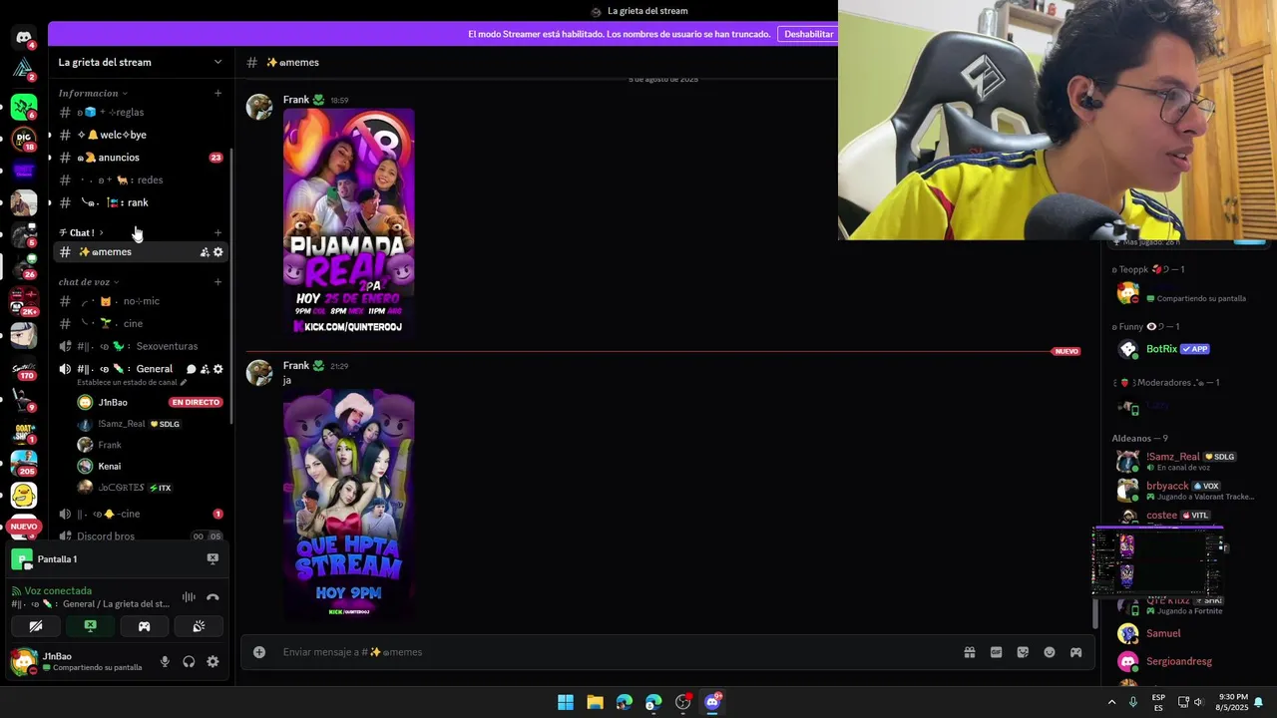Open Samuel in member list
Viewport: 1277px width, 718px height.
point(1163,633)
